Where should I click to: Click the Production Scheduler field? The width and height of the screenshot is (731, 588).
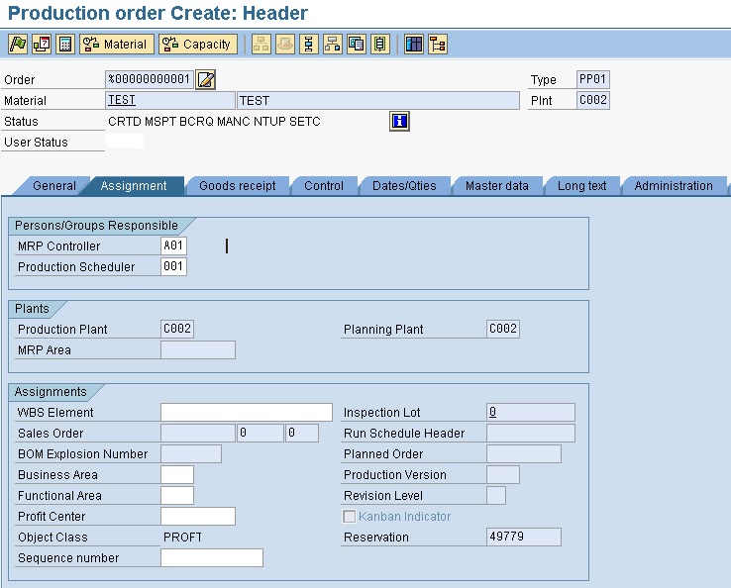pyautogui.click(x=174, y=266)
